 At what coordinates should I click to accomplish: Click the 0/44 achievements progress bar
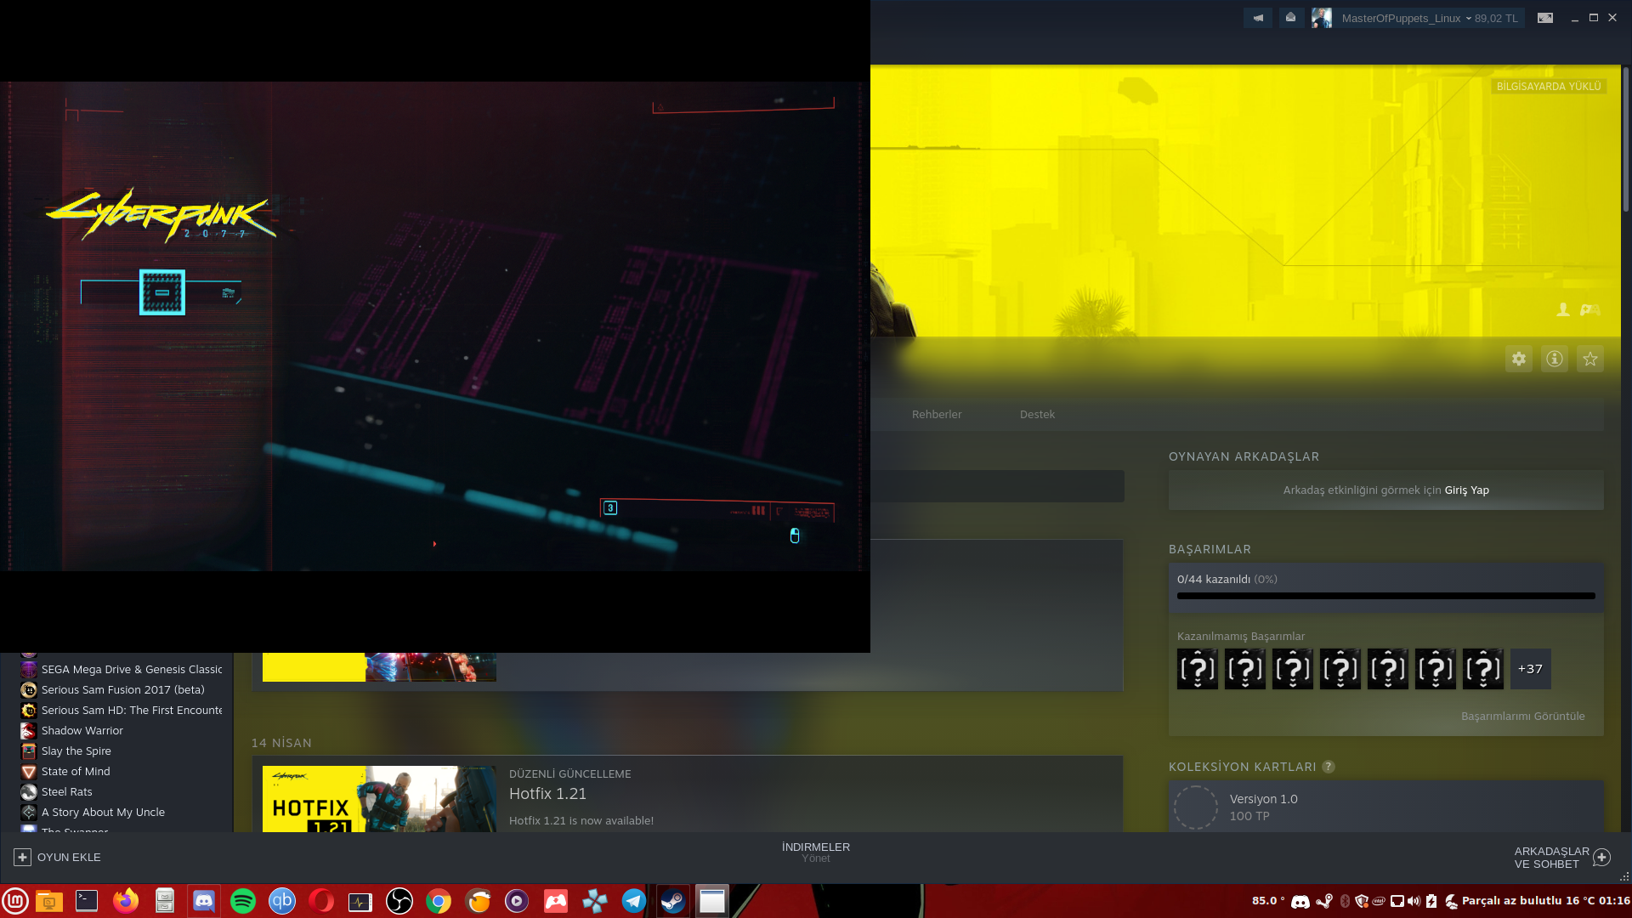(x=1386, y=596)
